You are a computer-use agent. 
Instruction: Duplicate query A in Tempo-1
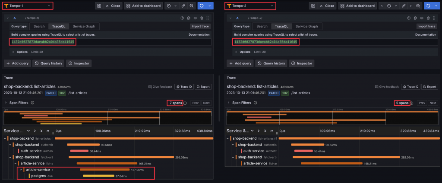click(189, 18)
